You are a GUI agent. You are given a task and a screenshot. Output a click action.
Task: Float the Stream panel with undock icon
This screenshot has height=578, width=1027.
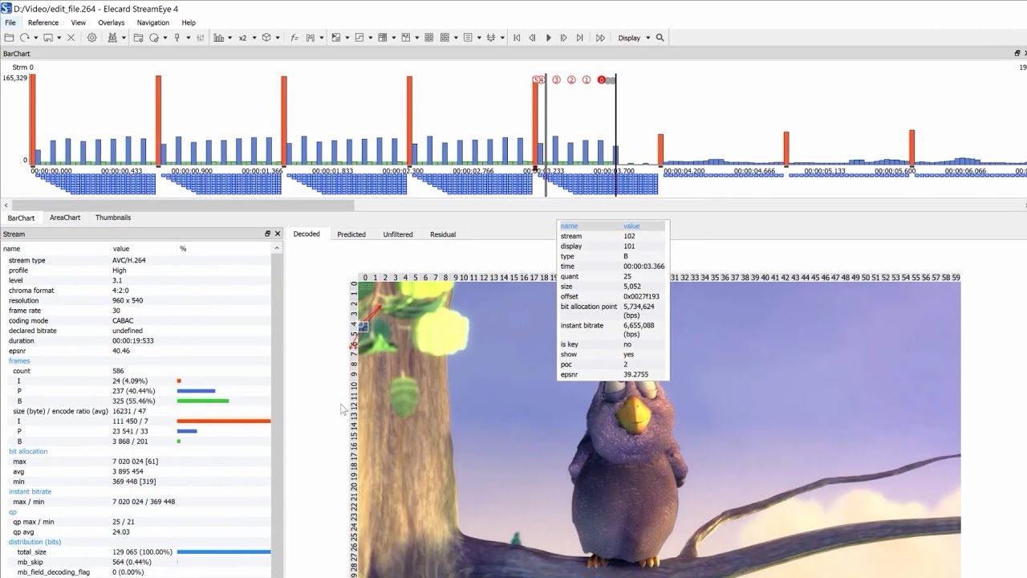[268, 234]
